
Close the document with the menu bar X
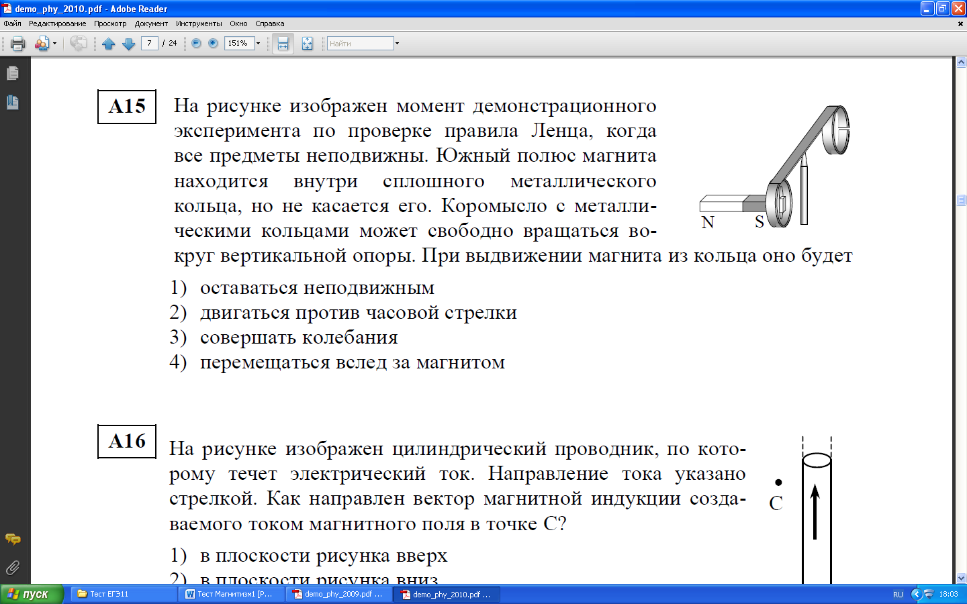pyautogui.click(x=960, y=23)
